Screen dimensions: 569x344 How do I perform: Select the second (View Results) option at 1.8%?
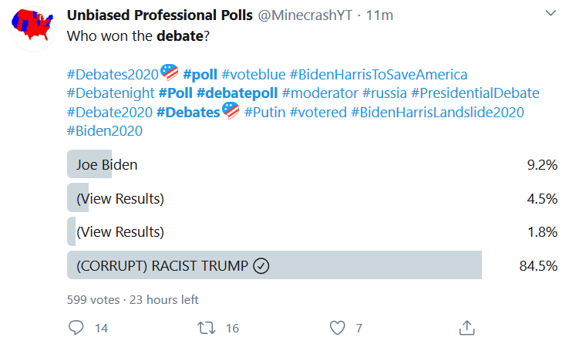[x=120, y=232]
